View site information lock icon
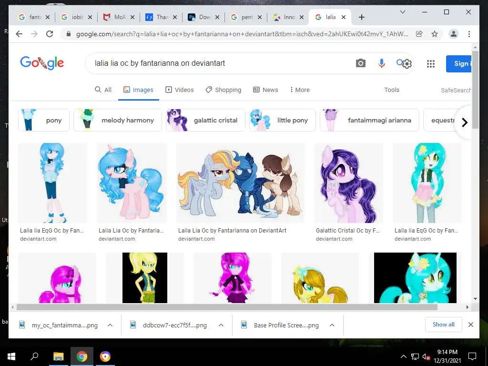Image resolution: width=488 pixels, height=366 pixels. tap(69, 34)
